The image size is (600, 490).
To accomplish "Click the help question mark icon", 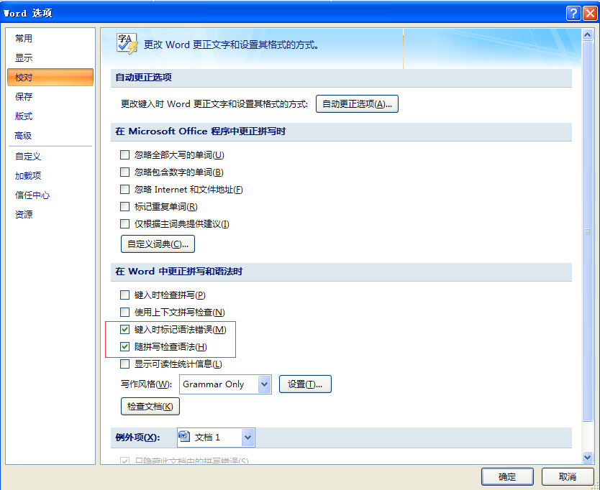I will [573, 14].
